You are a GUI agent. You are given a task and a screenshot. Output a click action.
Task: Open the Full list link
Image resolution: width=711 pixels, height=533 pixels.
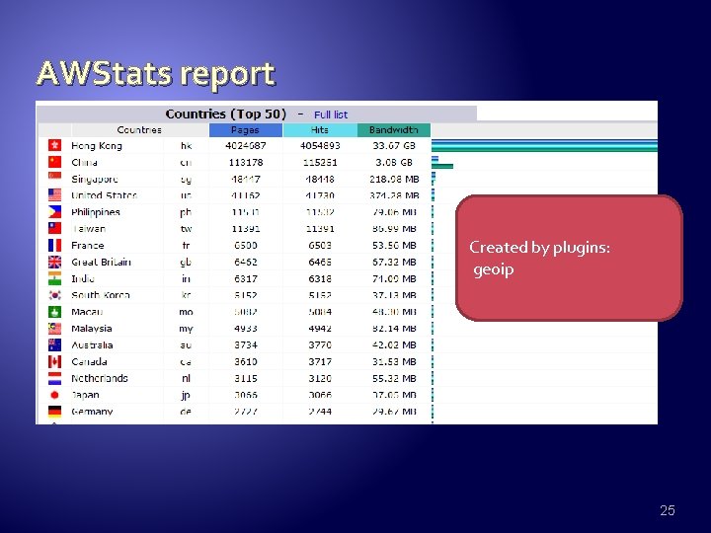tap(331, 114)
